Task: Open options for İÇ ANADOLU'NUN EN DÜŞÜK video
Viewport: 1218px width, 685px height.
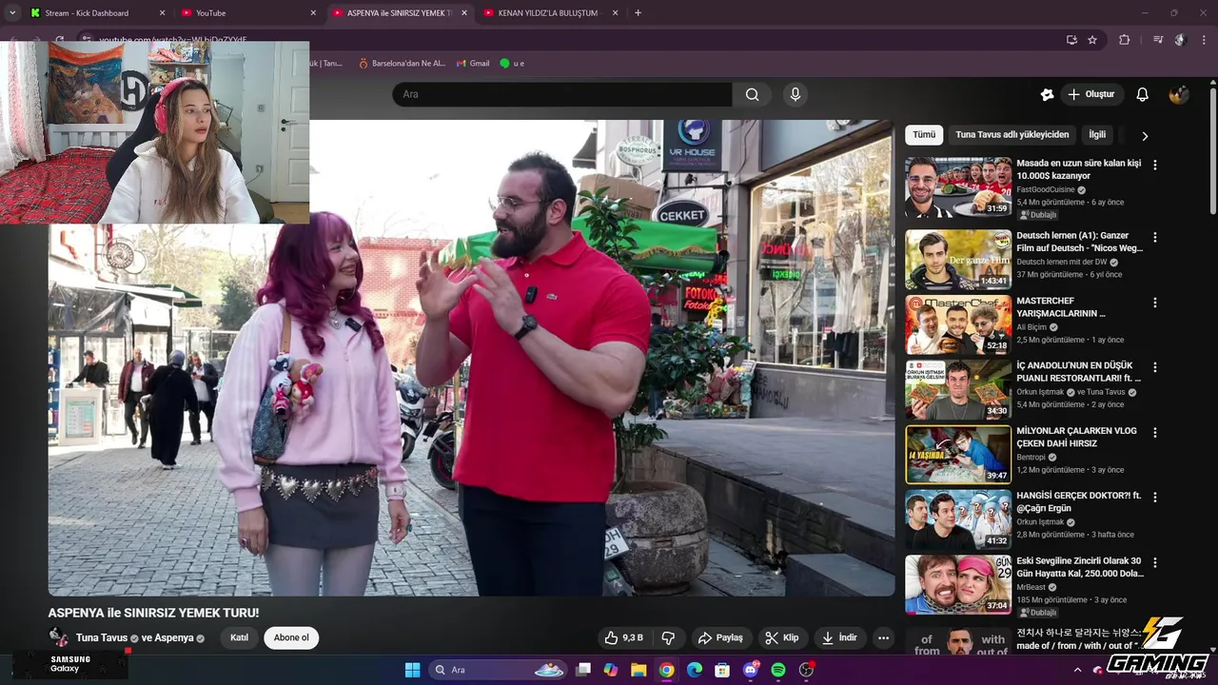Action: coord(1155,367)
